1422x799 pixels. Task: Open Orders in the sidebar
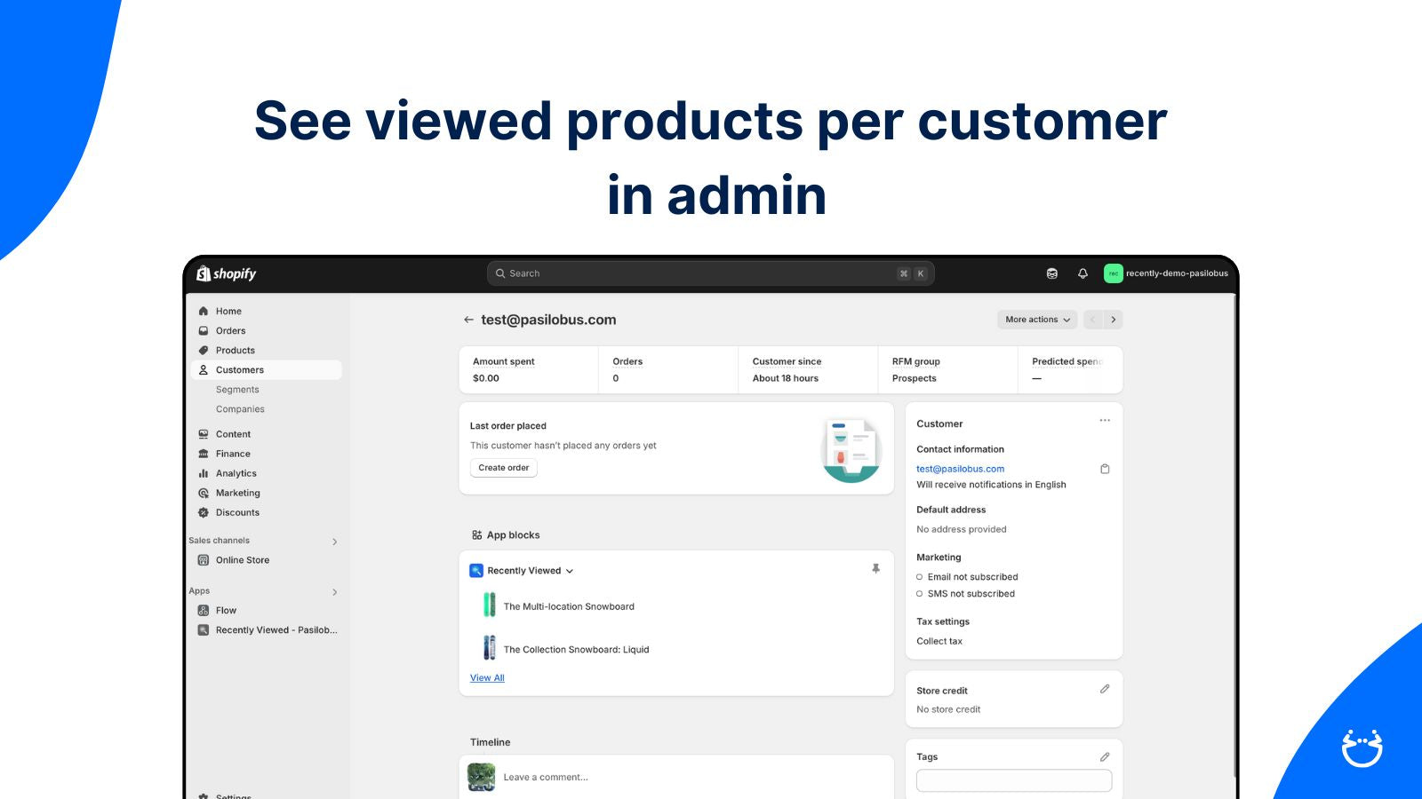[x=266, y=330]
